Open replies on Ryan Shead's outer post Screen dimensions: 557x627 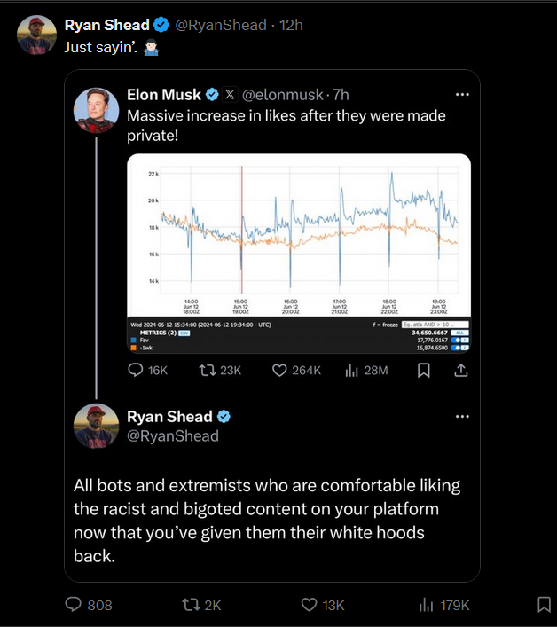(x=75, y=605)
